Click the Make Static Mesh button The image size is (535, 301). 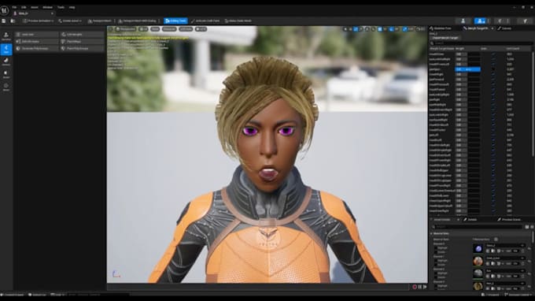click(238, 20)
